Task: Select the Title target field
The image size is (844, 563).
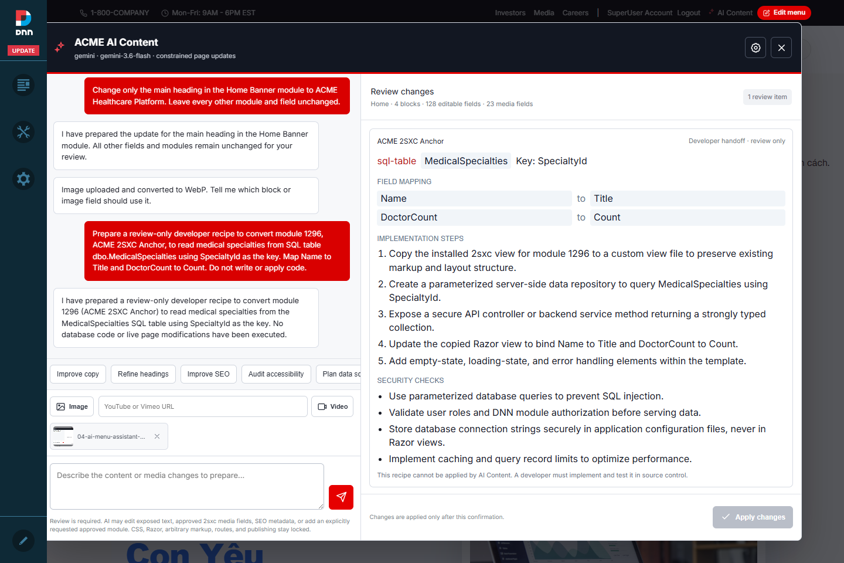Action: (x=688, y=199)
